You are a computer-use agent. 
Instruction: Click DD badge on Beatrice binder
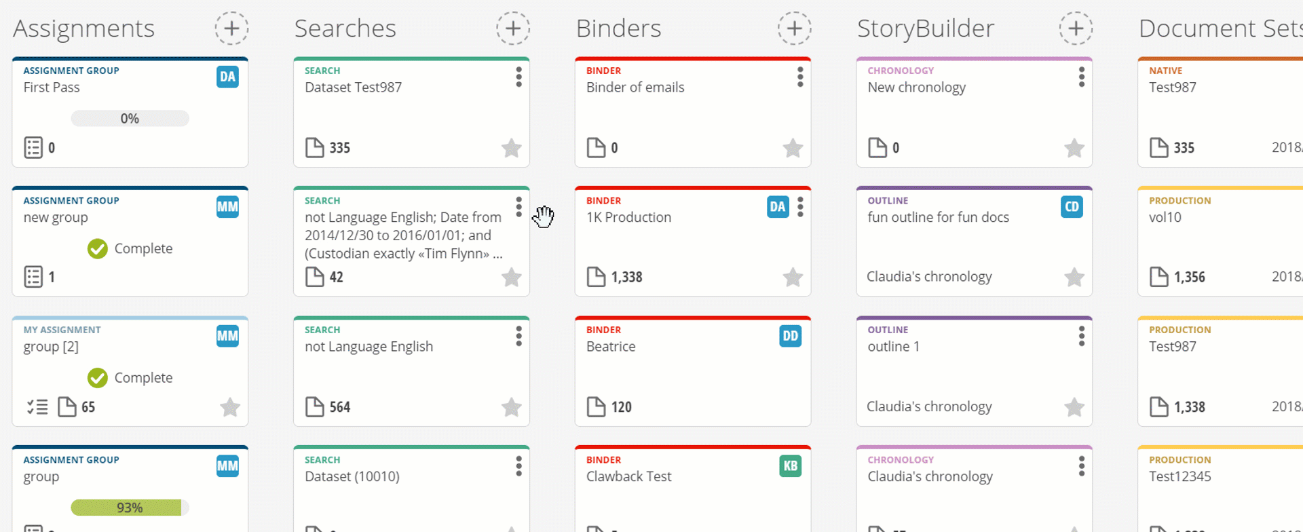click(791, 336)
